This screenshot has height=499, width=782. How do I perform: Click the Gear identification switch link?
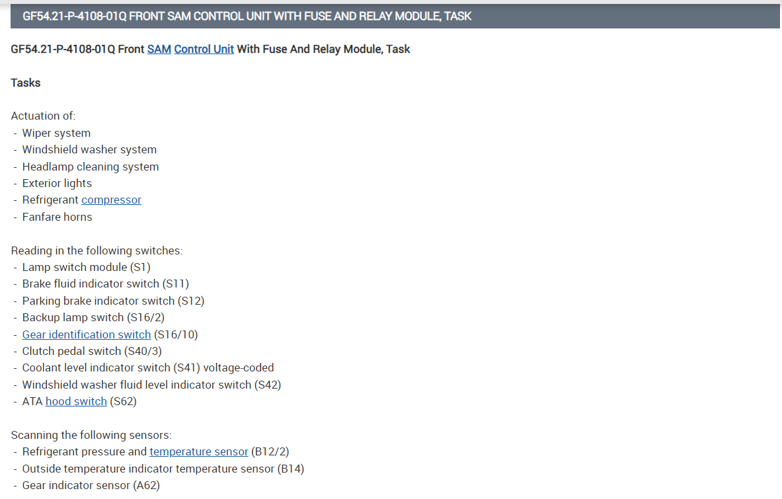click(x=87, y=334)
